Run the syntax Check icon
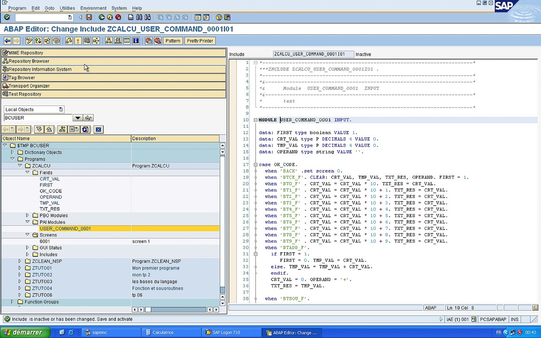This screenshot has width=541, height=338. point(69,41)
